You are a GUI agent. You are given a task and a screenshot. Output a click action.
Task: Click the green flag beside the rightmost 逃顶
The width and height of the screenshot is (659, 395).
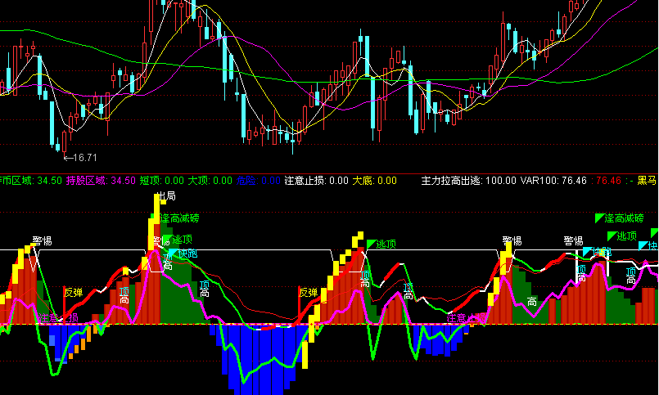pyautogui.click(x=612, y=236)
